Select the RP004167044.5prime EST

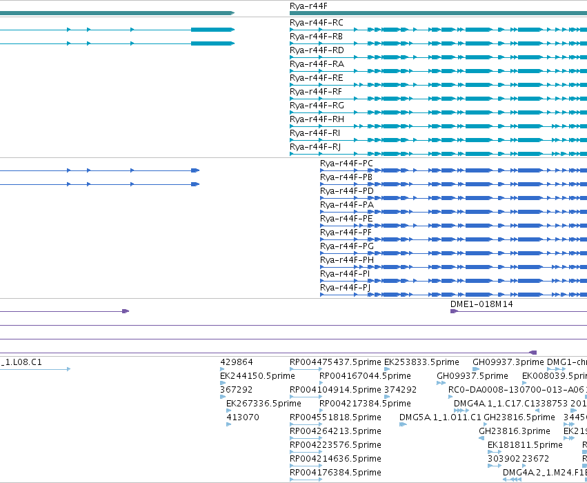[365, 376]
